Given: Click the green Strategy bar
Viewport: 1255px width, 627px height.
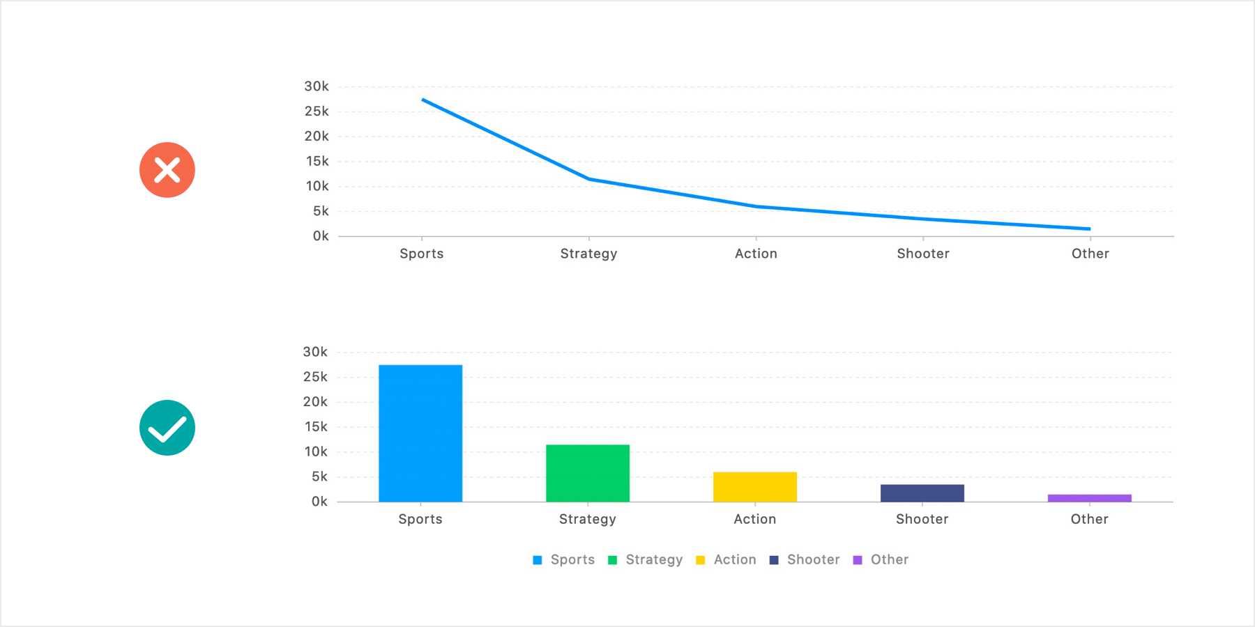Looking at the screenshot, I should 588,473.
